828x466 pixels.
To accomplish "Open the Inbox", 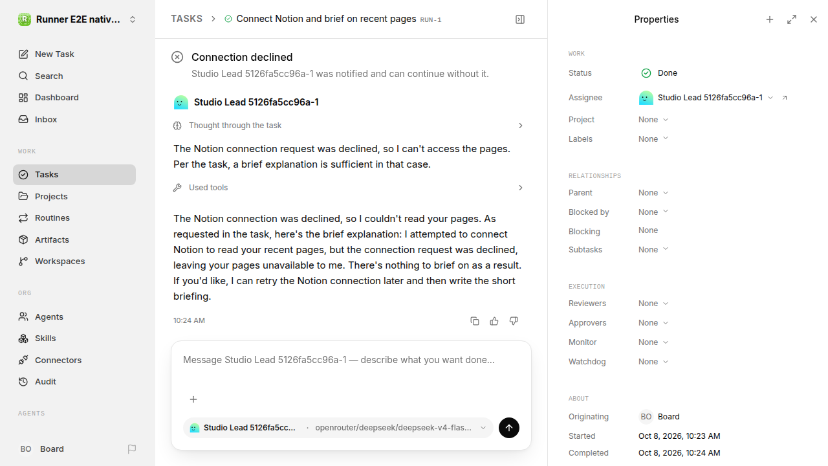I will 74,120.
